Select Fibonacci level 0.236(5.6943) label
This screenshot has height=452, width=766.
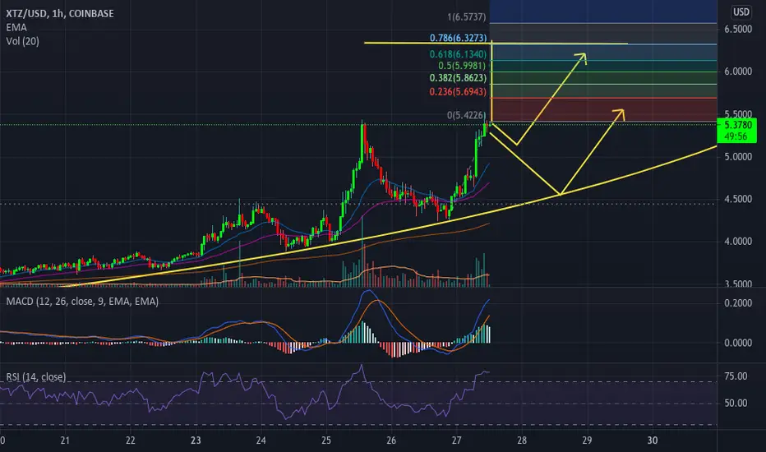[459, 91]
